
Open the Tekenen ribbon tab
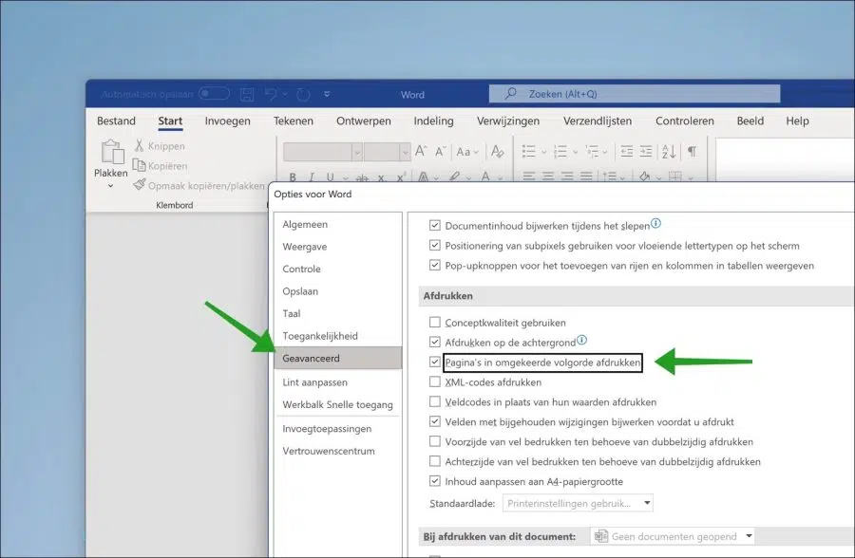click(x=294, y=121)
